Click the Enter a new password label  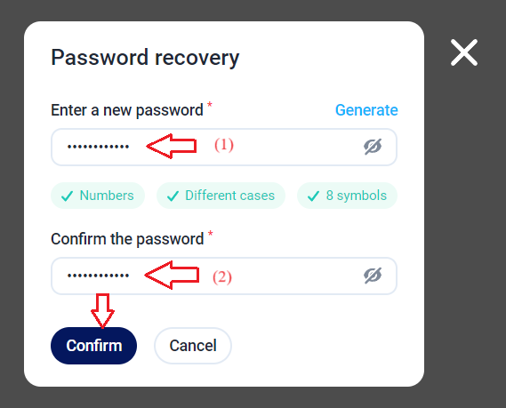[x=127, y=110]
